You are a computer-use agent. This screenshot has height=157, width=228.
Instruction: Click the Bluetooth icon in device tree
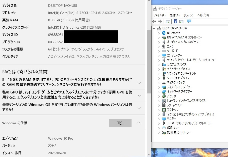[x=164, y=33]
